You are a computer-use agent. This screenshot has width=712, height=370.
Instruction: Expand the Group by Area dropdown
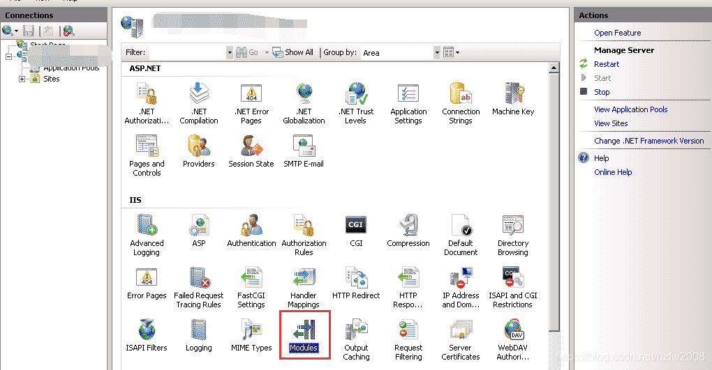coord(437,53)
